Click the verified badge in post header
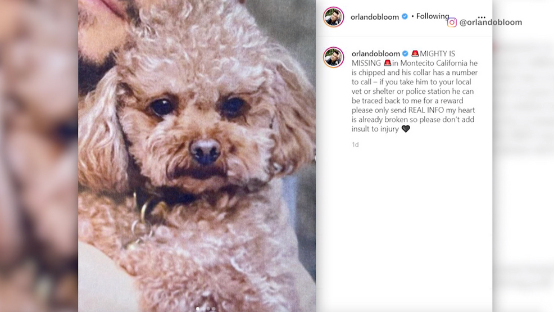Screen dimensions: 554x312 click(405, 16)
